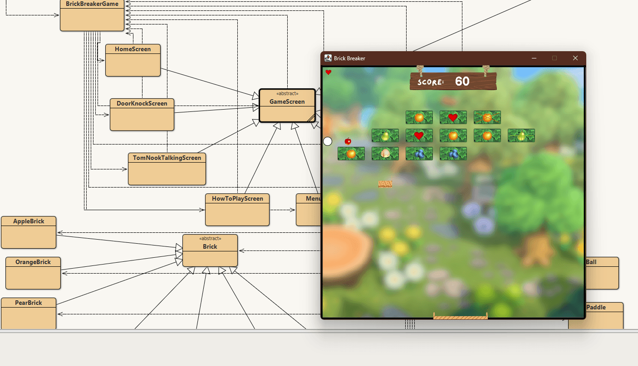638x366 pixels.
Task: Click the crossed-out orange brick
Action: (487, 117)
